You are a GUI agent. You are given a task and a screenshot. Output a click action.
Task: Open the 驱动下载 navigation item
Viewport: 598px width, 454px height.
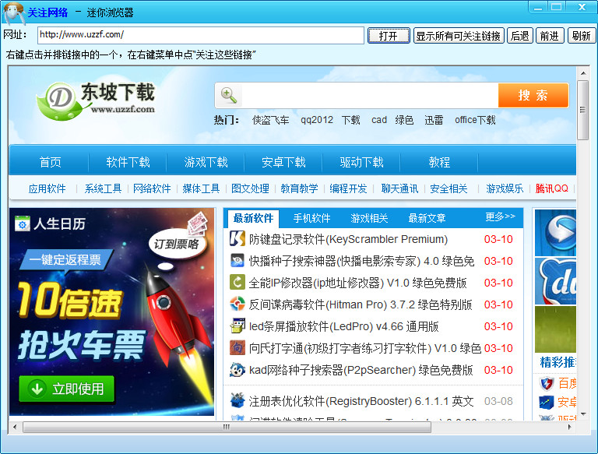click(361, 162)
